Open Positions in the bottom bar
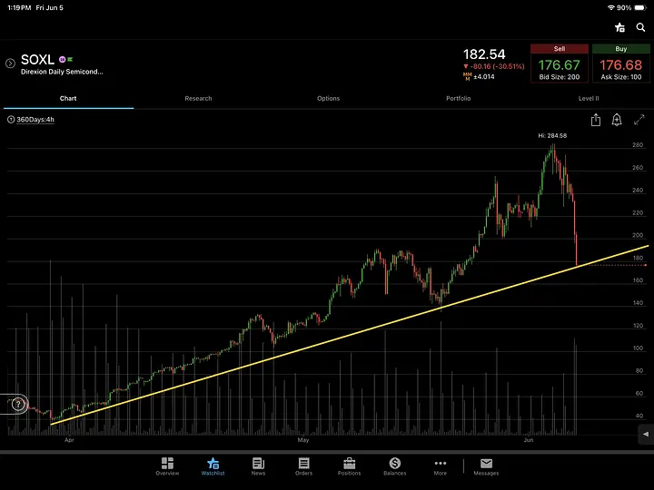Viewport: 654px width, 490px height. coord(349,466)
